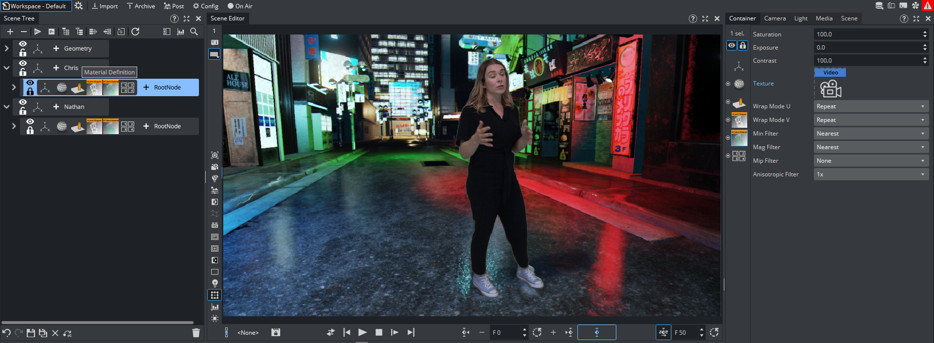
Task: Open the Min Filter dropdown
Action: point(871,134)
